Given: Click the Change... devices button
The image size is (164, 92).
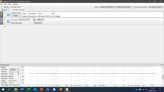Looking at the screenshot, I should [16, 16].
